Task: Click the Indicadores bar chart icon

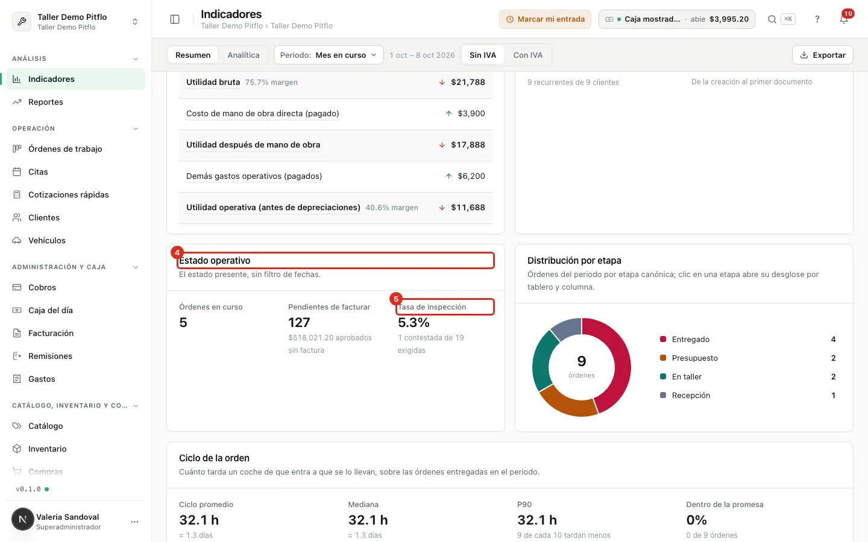Action: pos(17,79)
